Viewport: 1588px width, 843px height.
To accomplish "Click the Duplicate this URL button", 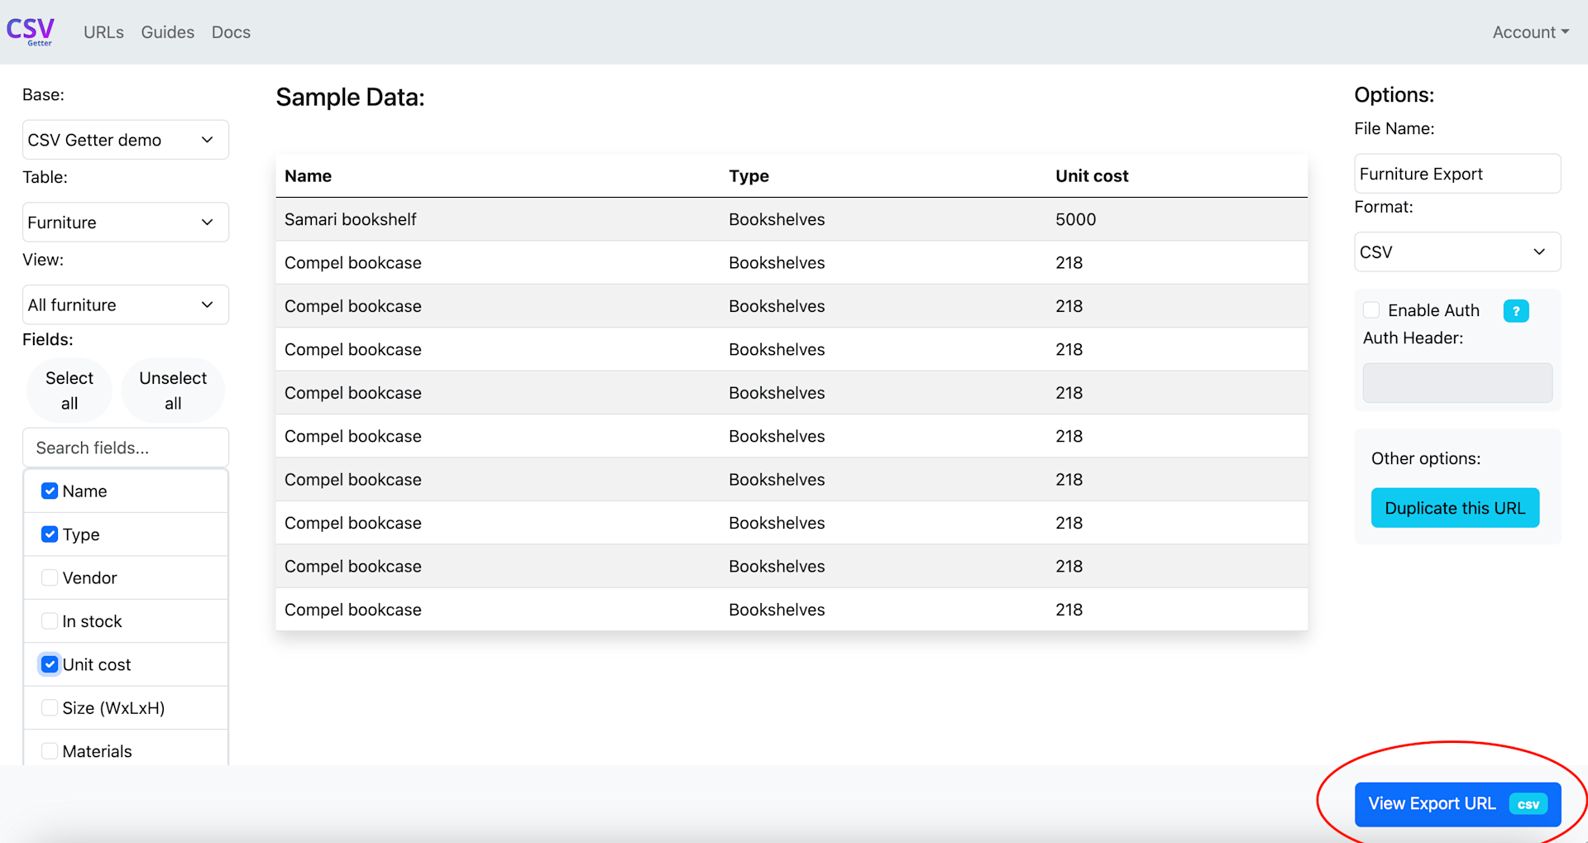I will (1455, 507).
